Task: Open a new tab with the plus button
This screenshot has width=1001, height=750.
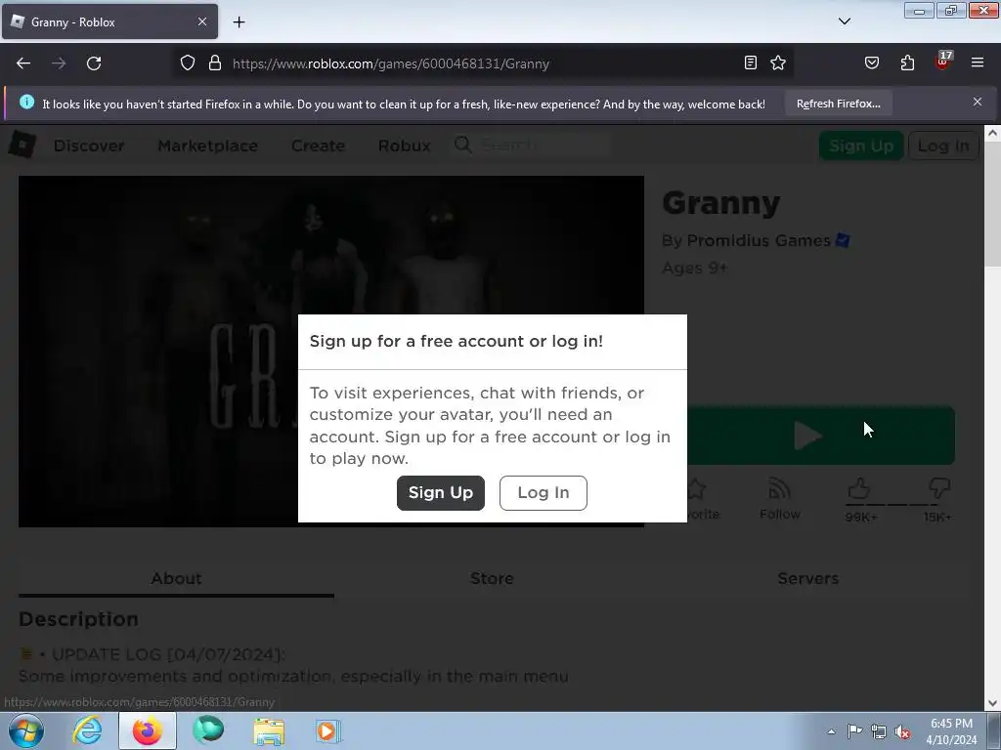Action: 239,22
